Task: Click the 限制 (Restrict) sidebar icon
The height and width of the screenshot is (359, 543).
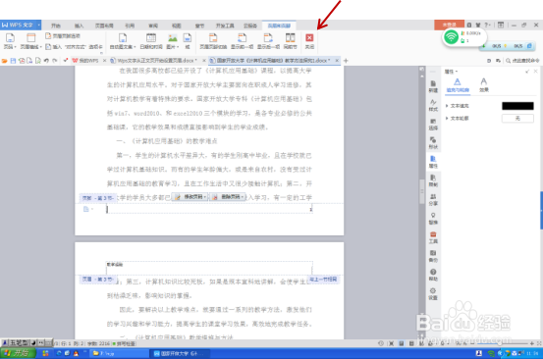Action: (x=433, y=180)
